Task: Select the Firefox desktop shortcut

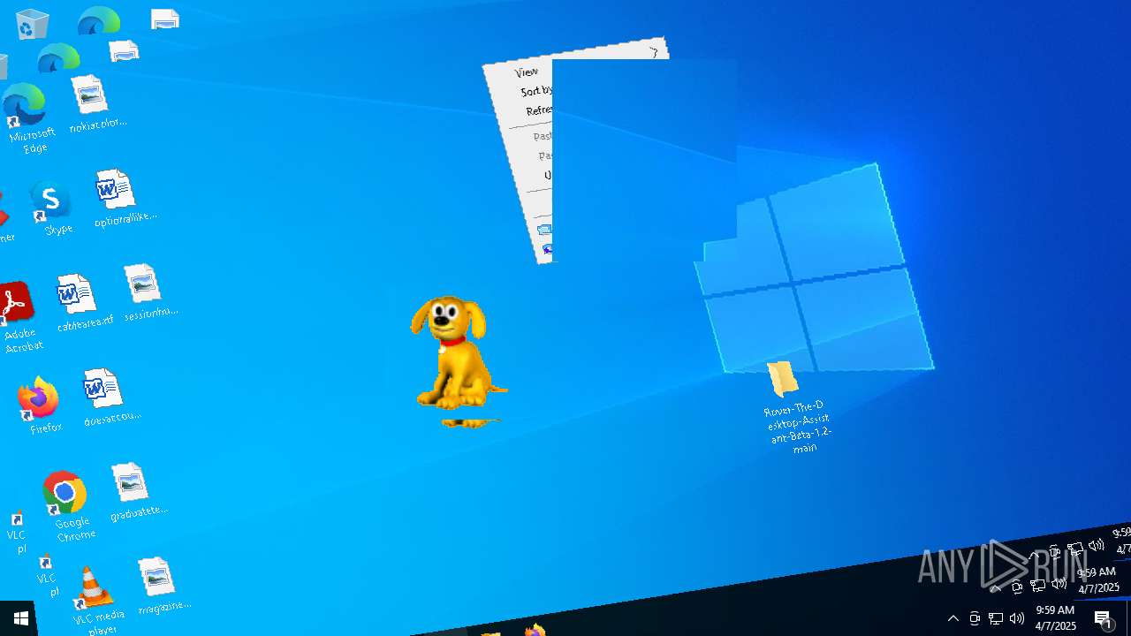Action: (x=41, y=405)
